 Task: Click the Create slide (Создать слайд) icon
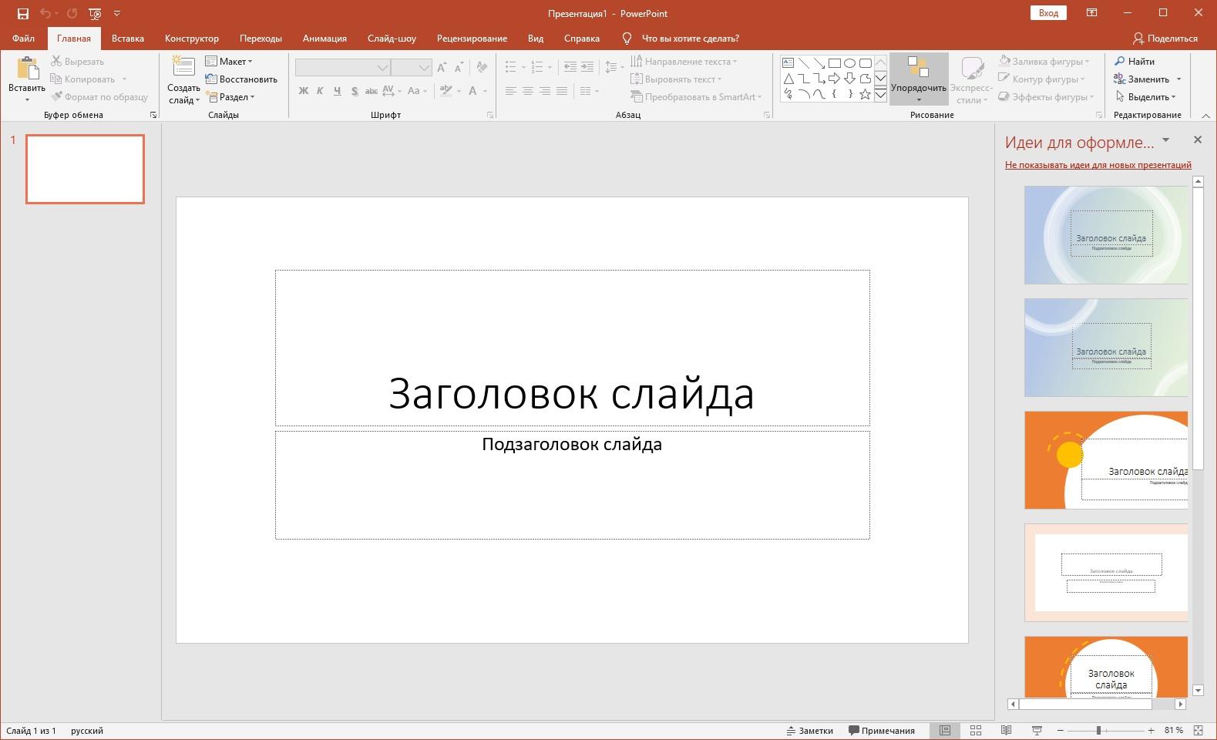pyautogui.click(x=183, y=68)
